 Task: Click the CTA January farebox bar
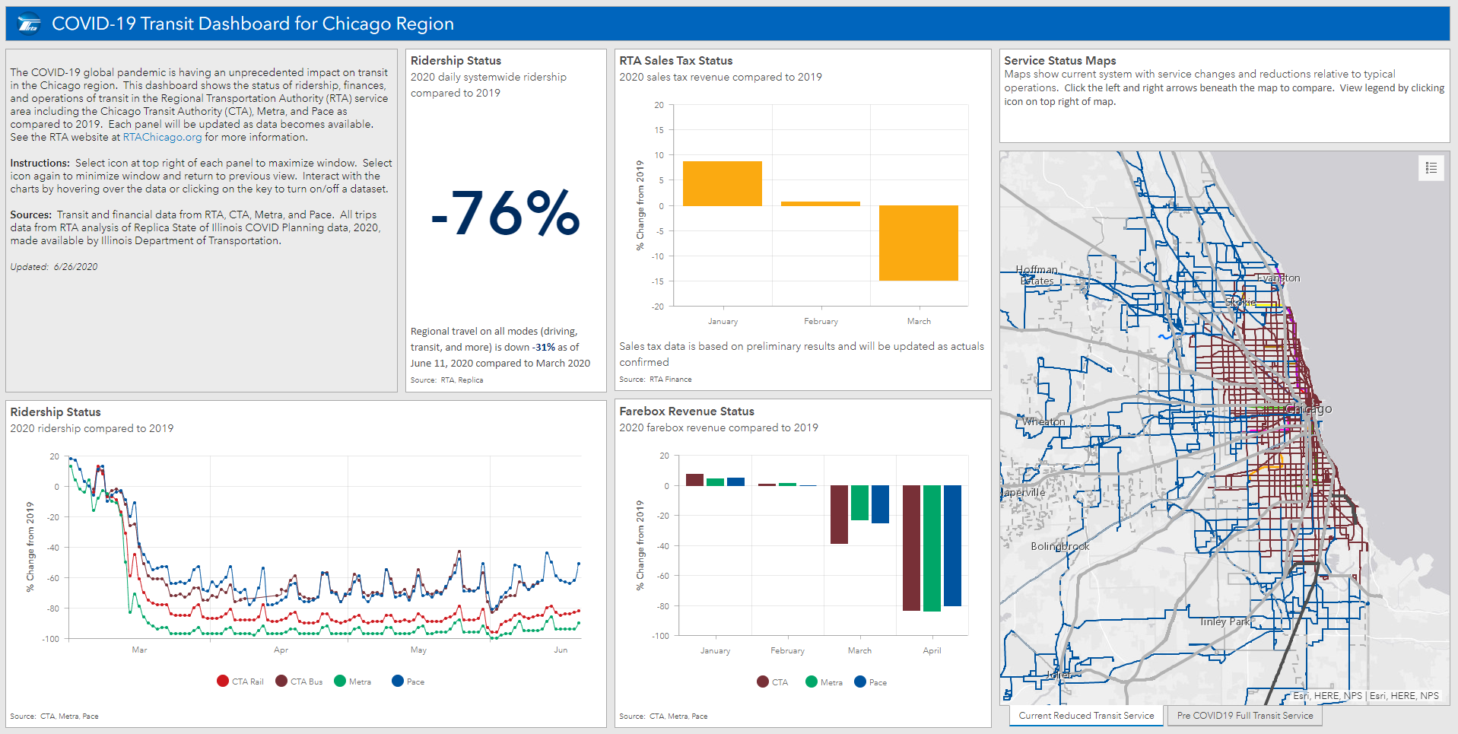[694, 480]
